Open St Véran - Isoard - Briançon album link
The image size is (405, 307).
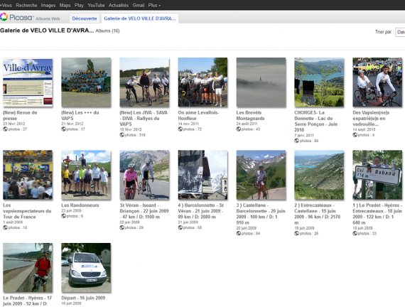(x=144, y=211)
